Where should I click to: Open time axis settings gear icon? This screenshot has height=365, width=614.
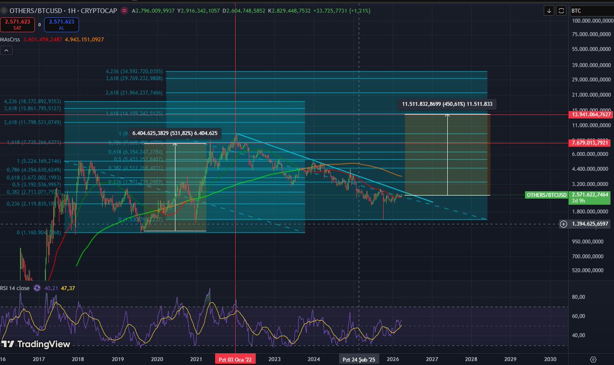click(x=593, y=359)
